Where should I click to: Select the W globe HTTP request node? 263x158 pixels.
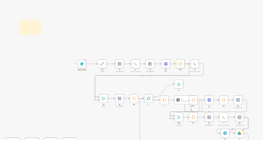coord(166,64)
